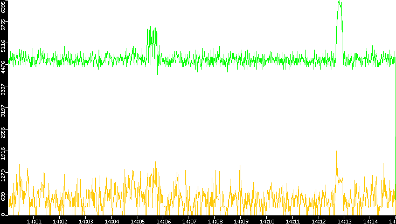This screenshot has width=396, height=224.
Task: Click the 14:05 time axis label
Action: [137, 221]
